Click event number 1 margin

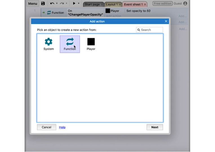coord(35,11)
